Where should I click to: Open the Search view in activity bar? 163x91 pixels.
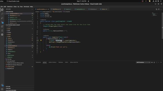[2, 14]
